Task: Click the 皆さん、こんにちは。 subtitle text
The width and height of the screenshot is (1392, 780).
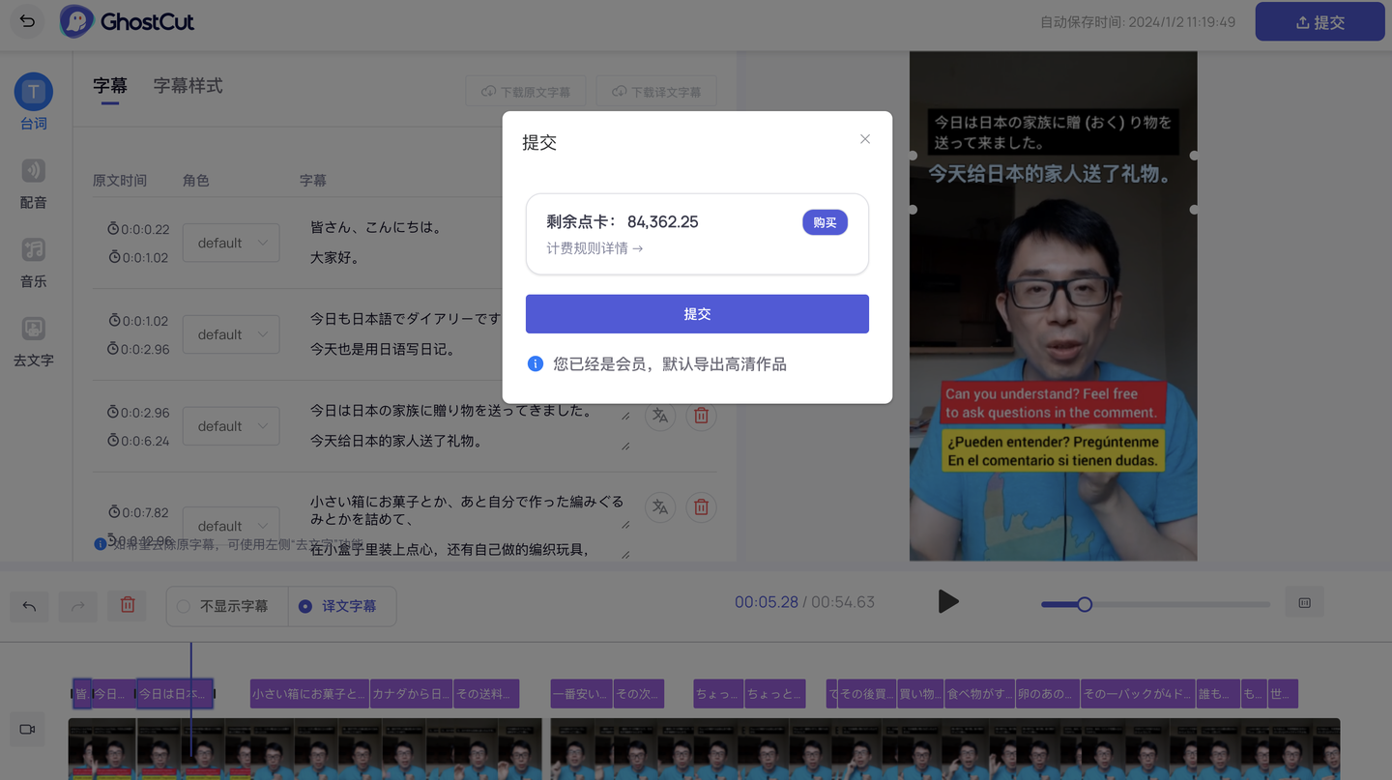Action: coord(376,228)
